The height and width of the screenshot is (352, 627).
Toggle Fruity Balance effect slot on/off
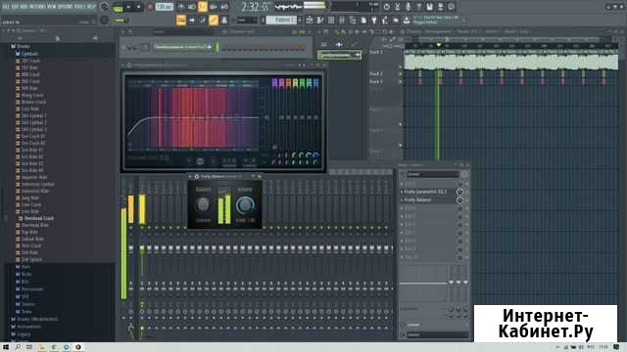click(459, 199)
